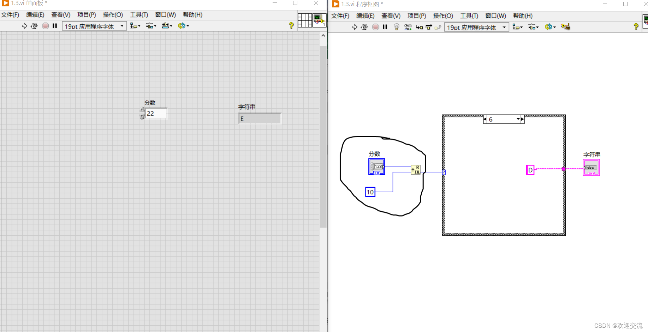
Task: Click Clean Up Diagram broom icon
Action: click(565, 27)
